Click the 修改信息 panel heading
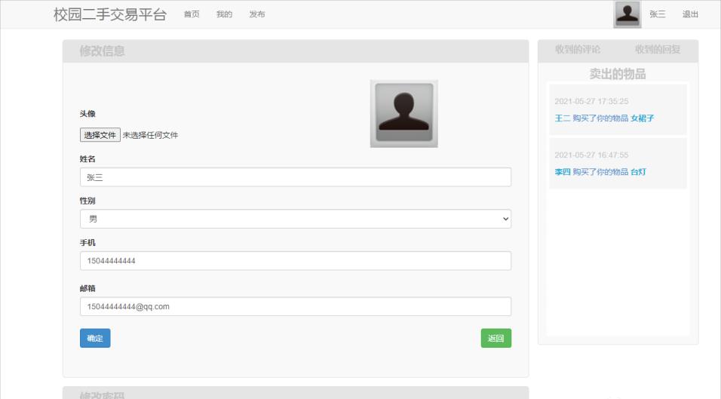 pos(102,51)
